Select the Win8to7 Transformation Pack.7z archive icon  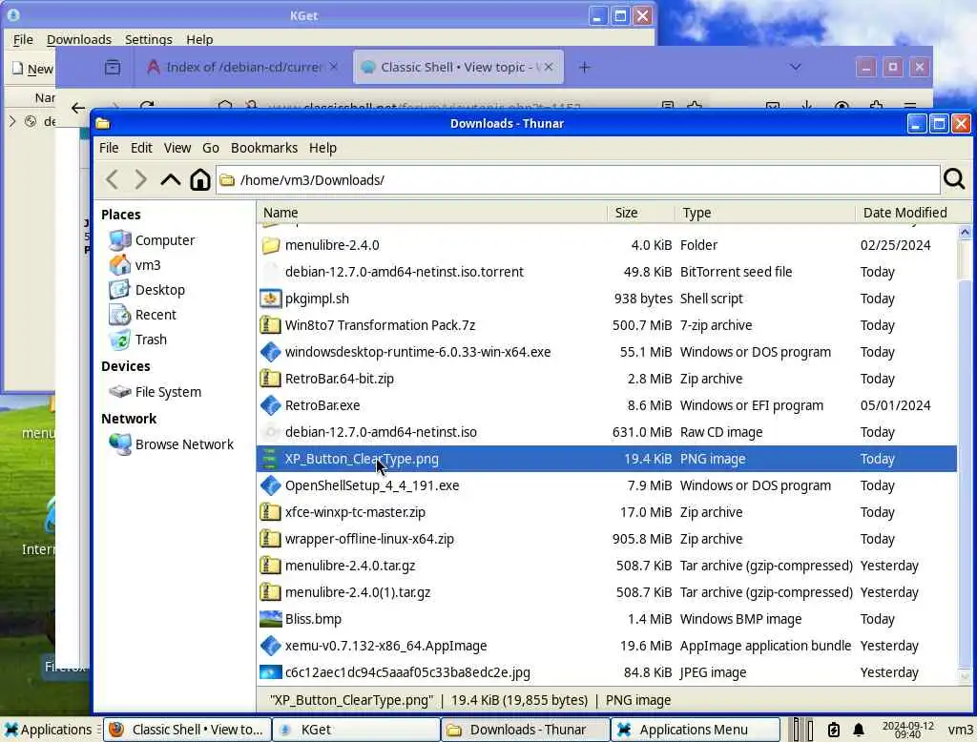270,325
